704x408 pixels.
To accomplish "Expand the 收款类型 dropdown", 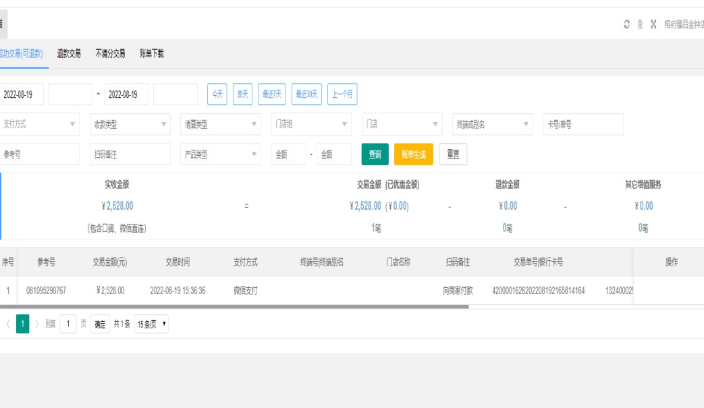I will pyautogui.click(x=130, y=124).
